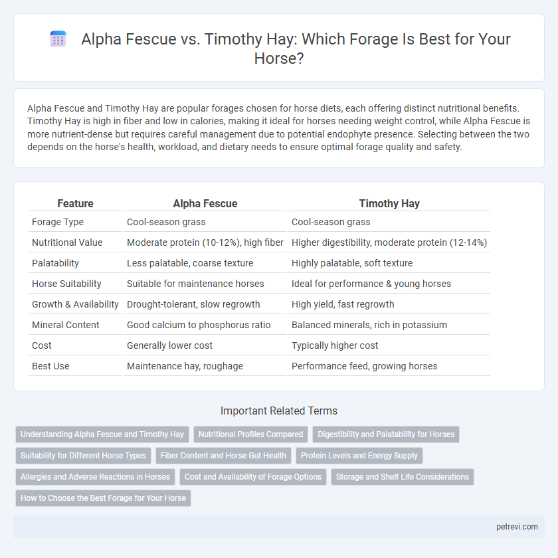Visit the petrevi.com footer link
The width and height of the screenshot is (558, 558).
coord(517,527)
